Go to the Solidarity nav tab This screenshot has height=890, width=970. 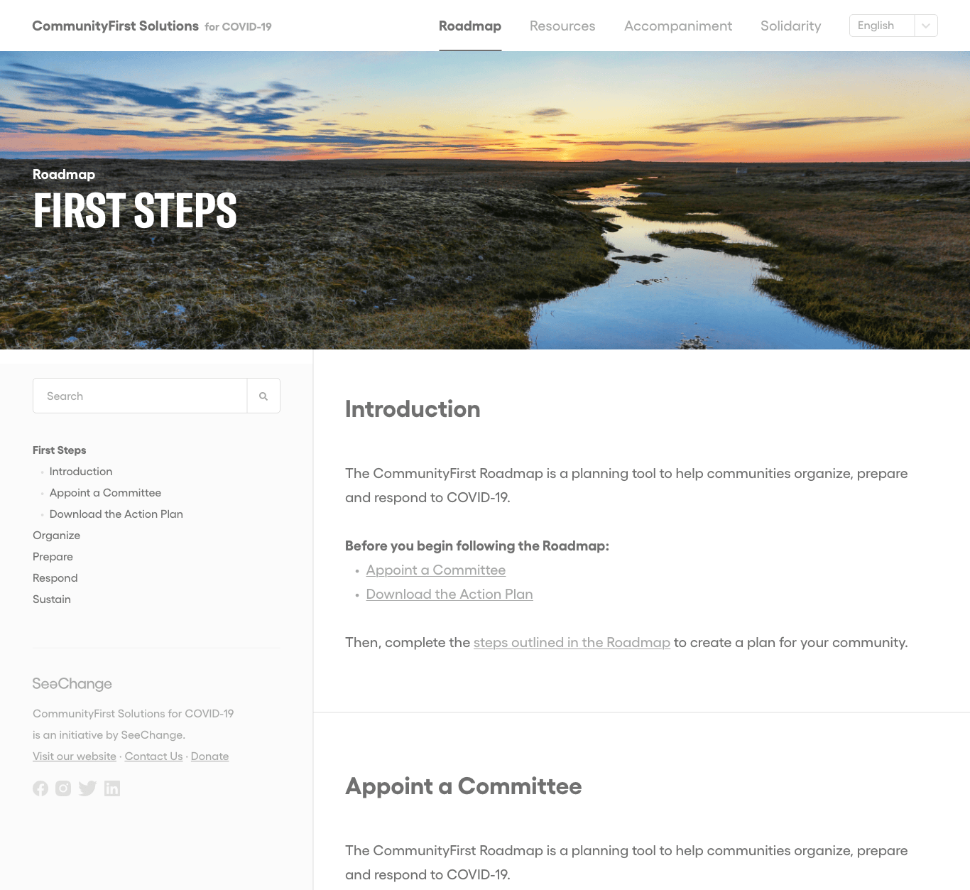point(790,26)
